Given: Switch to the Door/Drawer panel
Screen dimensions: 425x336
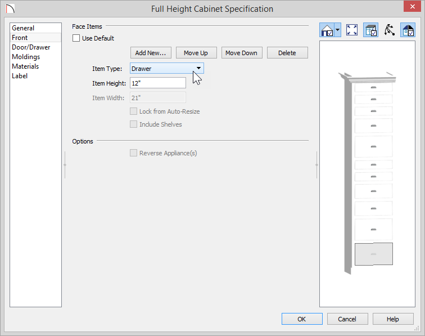Looking at the screenshot, I should 35,47.
